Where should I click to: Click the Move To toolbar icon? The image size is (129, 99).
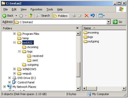74,16
